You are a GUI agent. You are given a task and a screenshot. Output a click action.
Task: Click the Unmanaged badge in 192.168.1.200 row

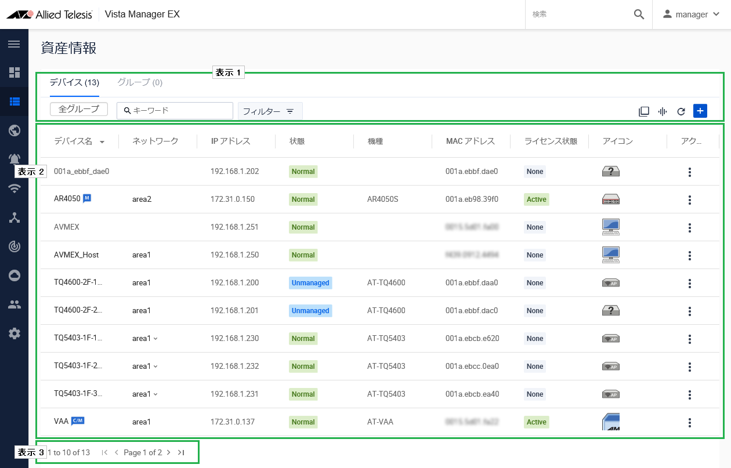[x=310, y=283]
